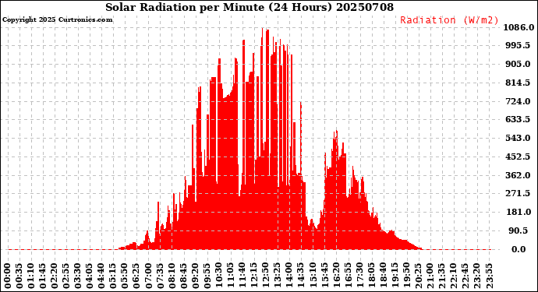This screenshot has width=538, height=292.
Task: Click the 21:35 time label
Action: [441, 276]
